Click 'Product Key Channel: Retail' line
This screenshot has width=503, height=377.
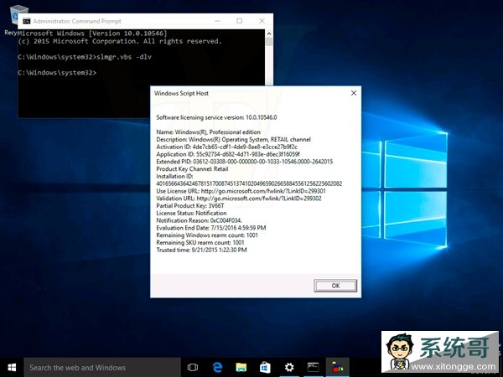tap(192, 169)
